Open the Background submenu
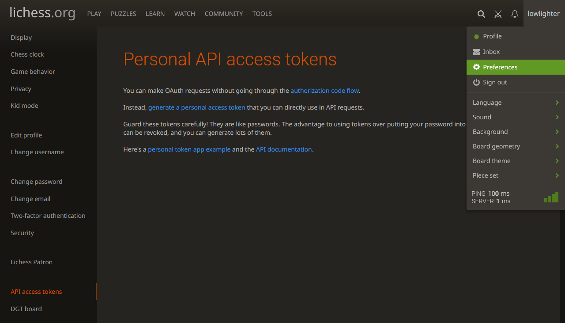565x323 pixels. [515, 132]
